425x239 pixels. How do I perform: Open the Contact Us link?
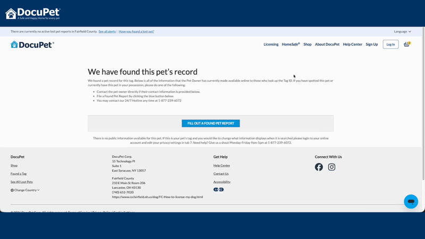(x=221, y=174)
